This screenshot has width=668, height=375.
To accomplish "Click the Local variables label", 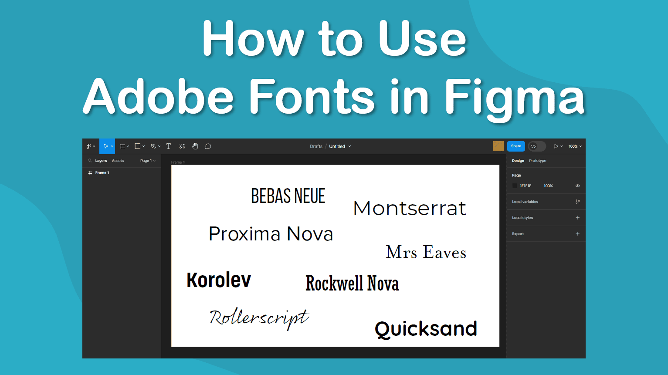I will pos(525,202).
